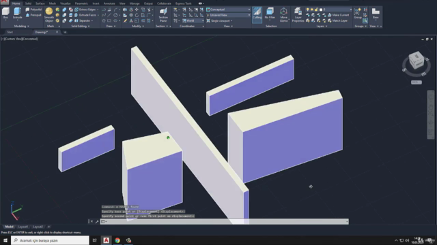Switch to the Layout1 tab
The image size is (437, 245).
click(23, 227)
